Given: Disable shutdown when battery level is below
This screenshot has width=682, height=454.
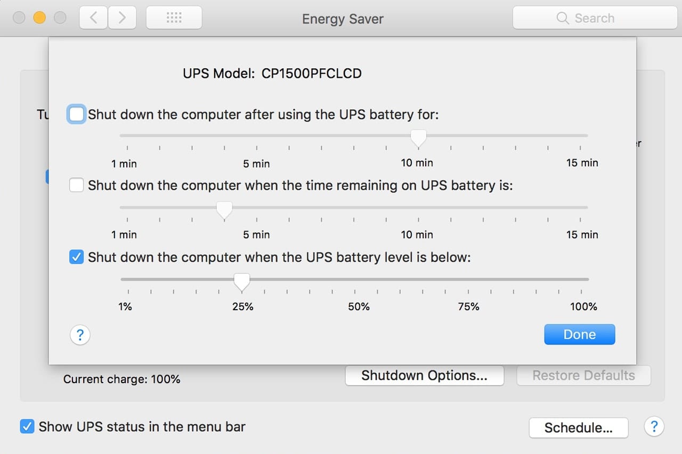Looking at the screenshot, I should tap(77, 257).
